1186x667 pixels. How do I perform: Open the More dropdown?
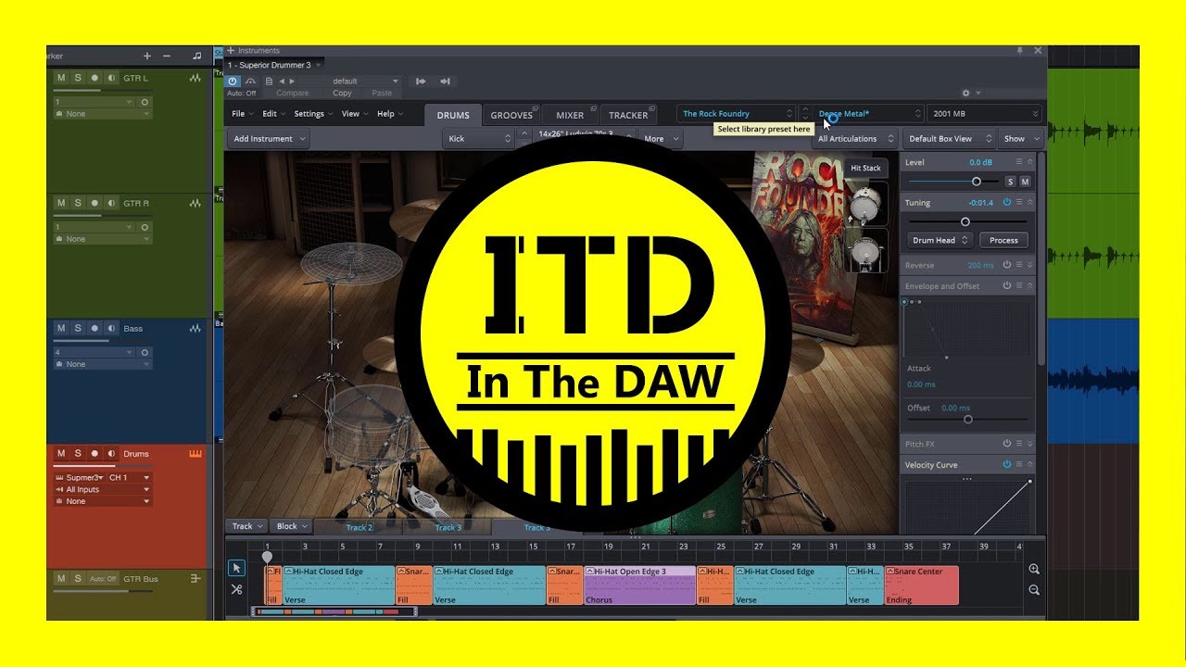click(x=661, y=139)
